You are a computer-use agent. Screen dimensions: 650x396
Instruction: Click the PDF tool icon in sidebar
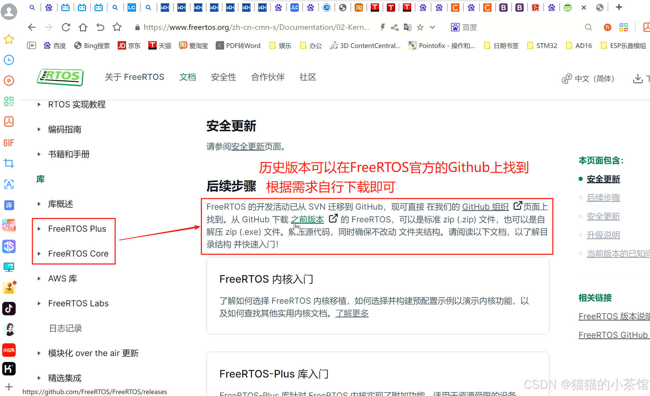click(x=9, y=122)
